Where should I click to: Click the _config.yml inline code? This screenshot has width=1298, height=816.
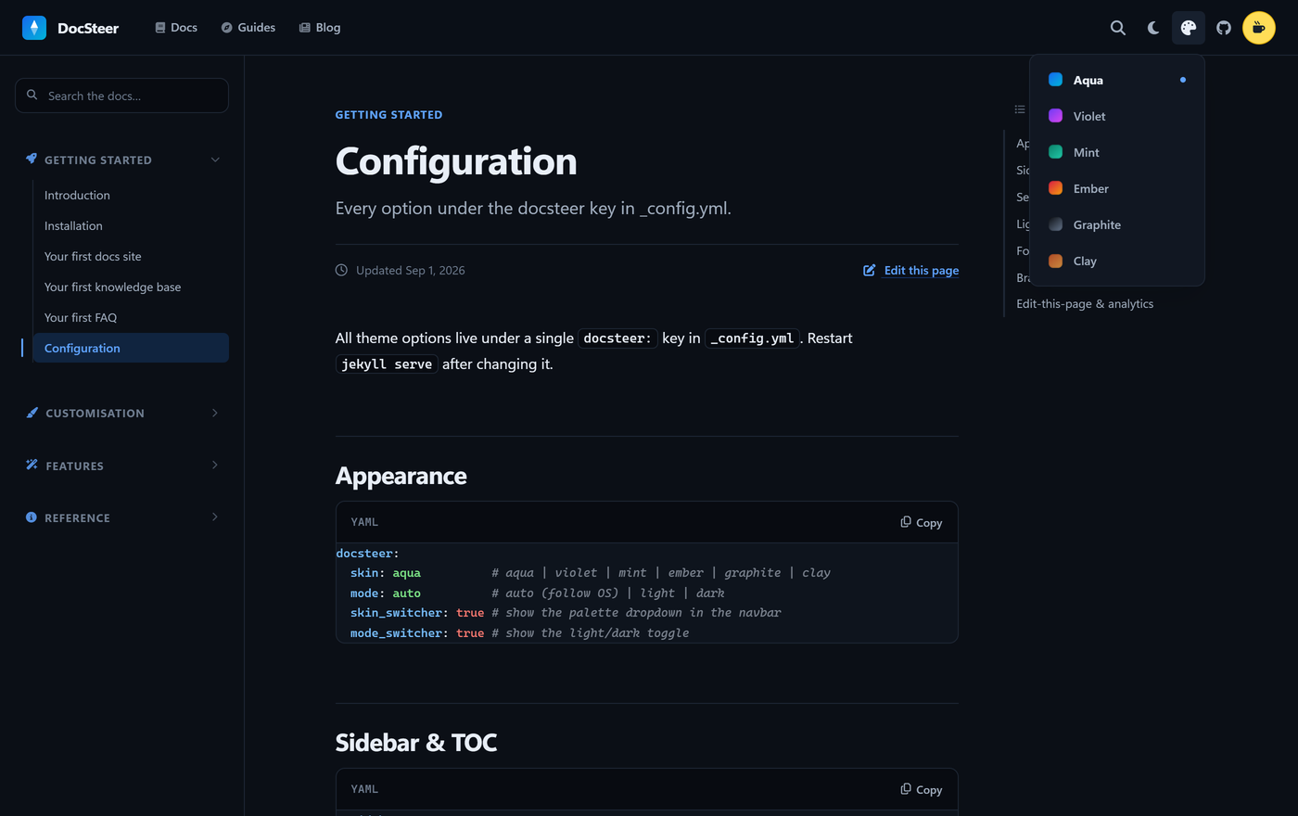pos(752,338)
